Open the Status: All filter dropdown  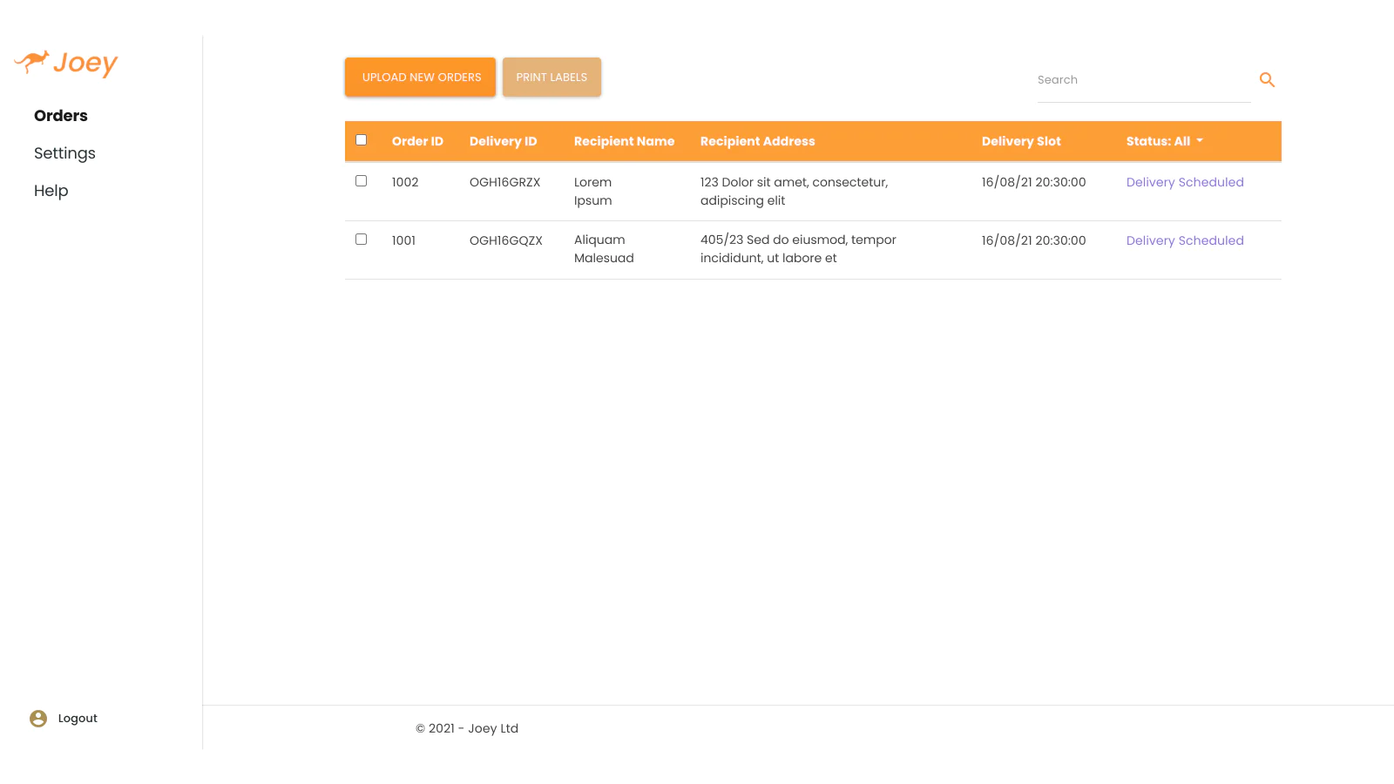tap(1164, 141)
